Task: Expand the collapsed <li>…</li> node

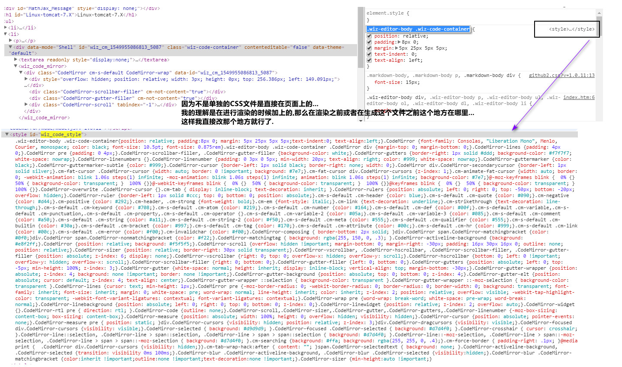Action: 6,28
